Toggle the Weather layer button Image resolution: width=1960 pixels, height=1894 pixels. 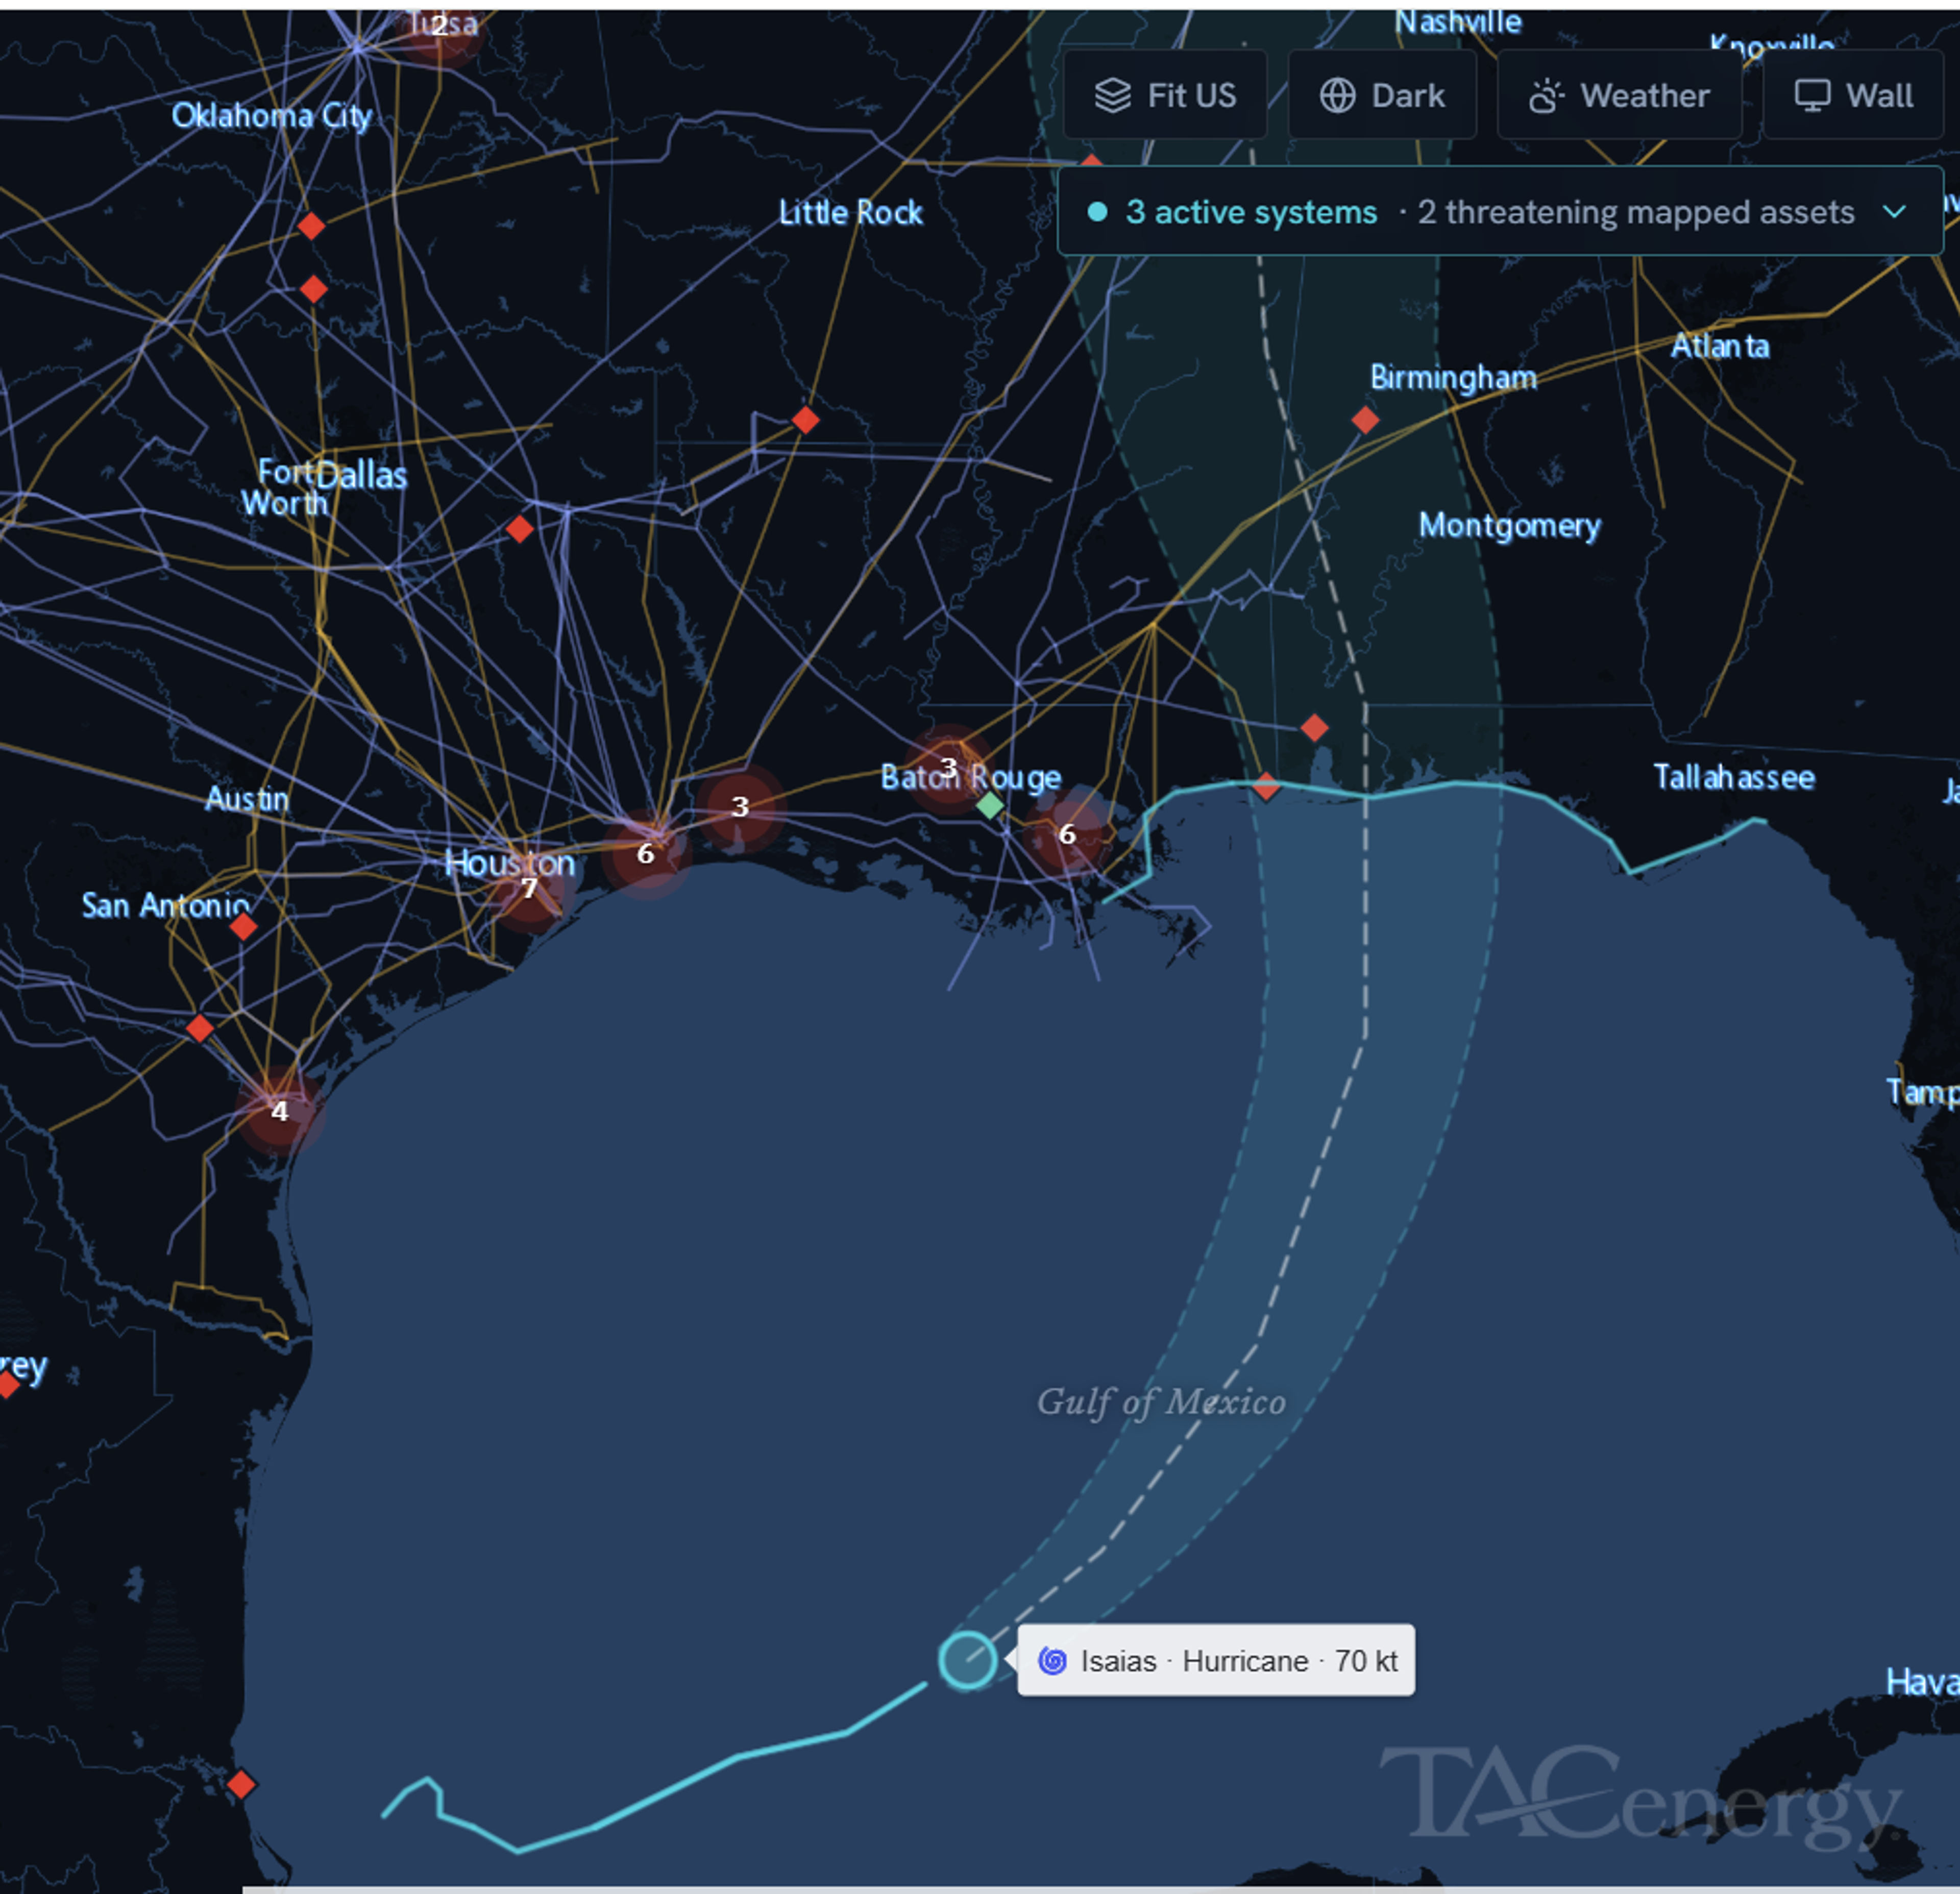point(1619,95)
